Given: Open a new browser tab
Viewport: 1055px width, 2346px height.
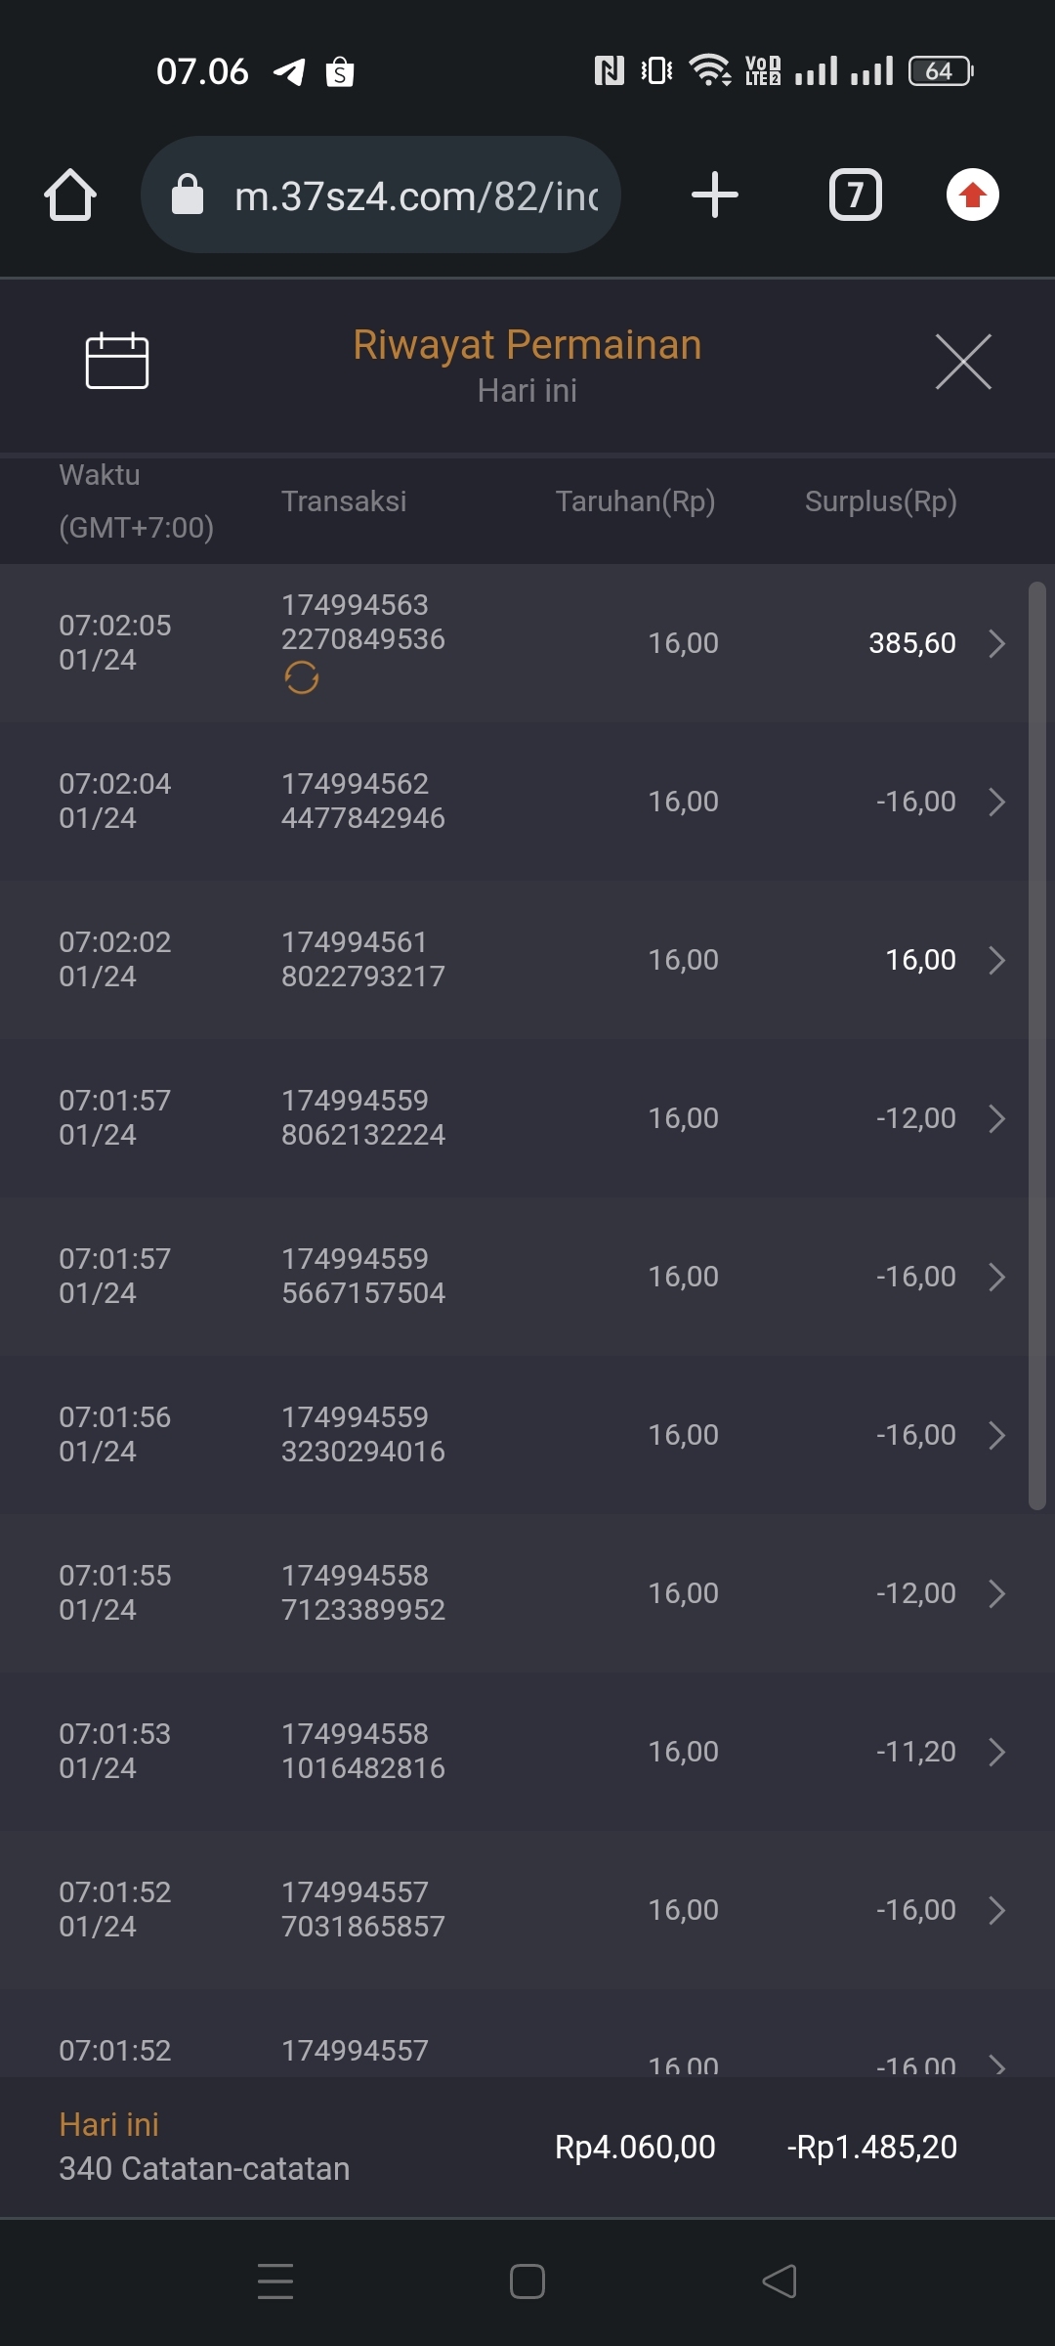Looking at the screenshot, I should click(714, 195).
